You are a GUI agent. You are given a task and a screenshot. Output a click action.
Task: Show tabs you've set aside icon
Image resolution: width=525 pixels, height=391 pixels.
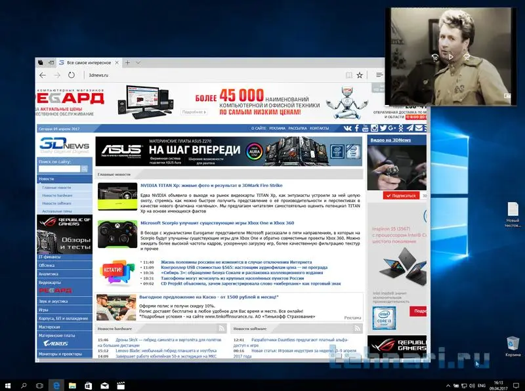pos(41,62)
